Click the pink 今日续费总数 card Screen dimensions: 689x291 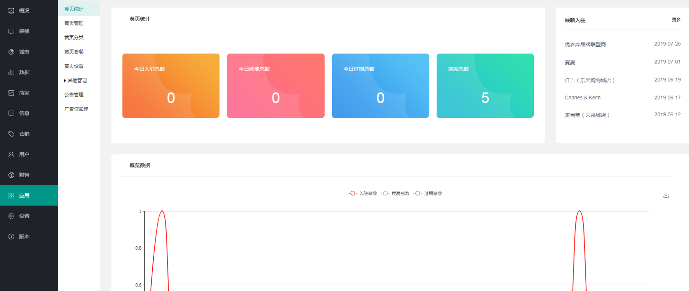coord(276,86)
